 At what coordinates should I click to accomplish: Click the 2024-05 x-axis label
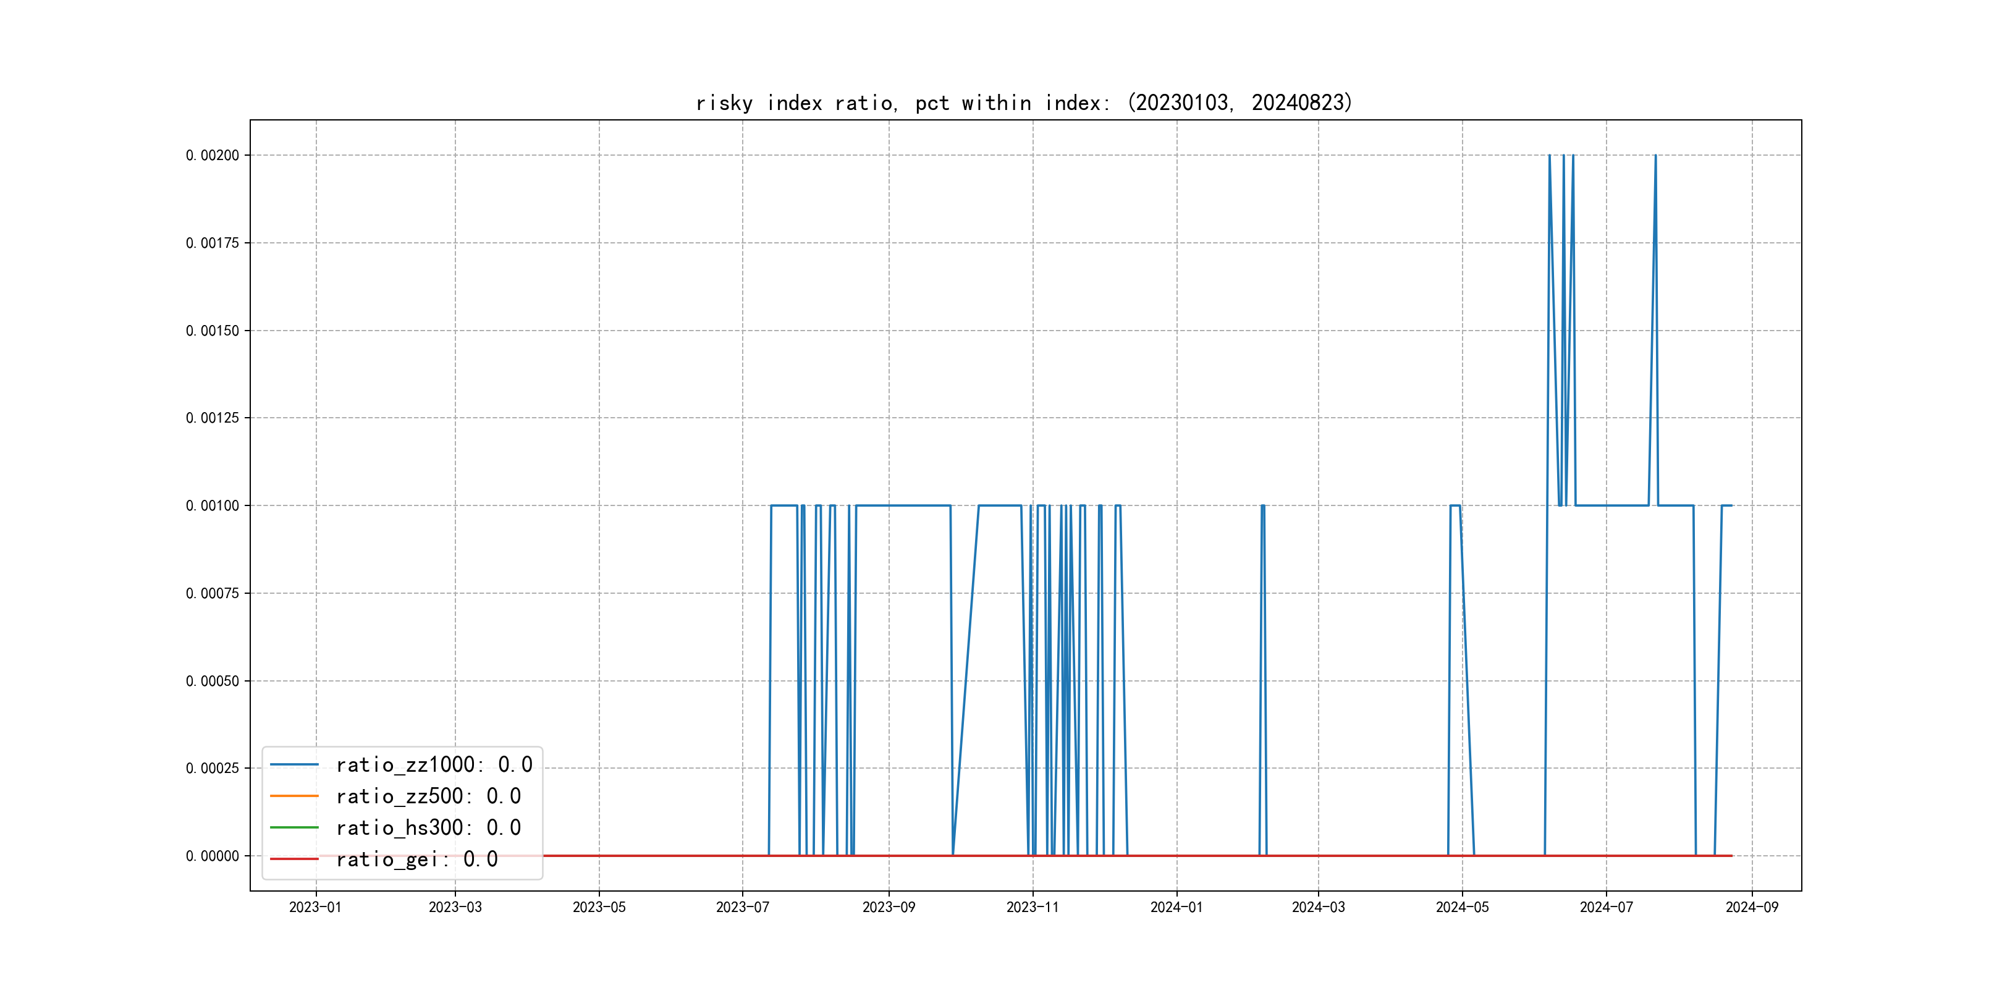(x=1462, y=907)
